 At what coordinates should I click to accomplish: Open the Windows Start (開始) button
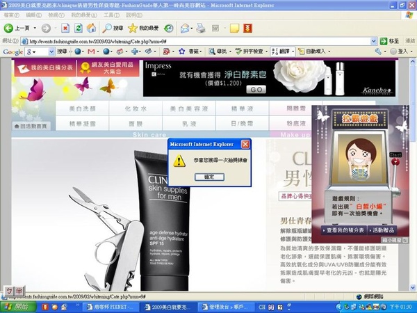(x=18, y=307)
